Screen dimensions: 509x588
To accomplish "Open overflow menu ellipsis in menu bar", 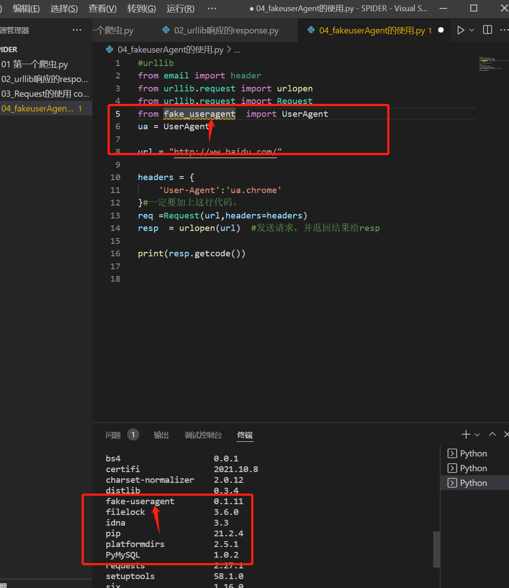I will 212,8.
